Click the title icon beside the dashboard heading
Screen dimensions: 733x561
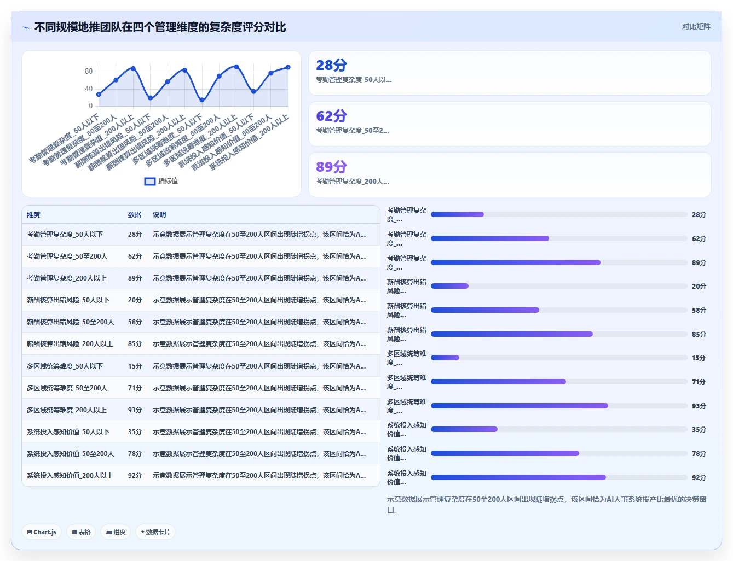[26, 27]
